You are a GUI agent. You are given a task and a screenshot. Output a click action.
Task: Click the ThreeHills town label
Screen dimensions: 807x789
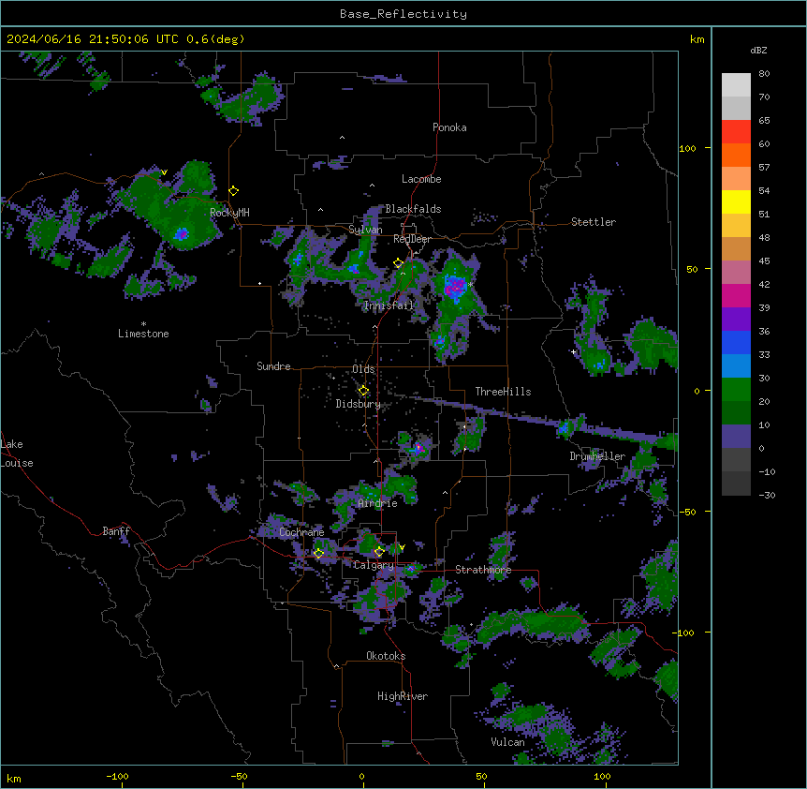[x=503, y=392]
